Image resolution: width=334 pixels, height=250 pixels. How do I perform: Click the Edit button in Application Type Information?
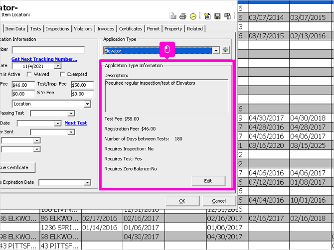pos(208,181)
